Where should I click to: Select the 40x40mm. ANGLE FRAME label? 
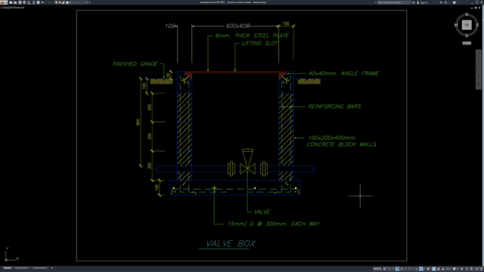point(343,73)
